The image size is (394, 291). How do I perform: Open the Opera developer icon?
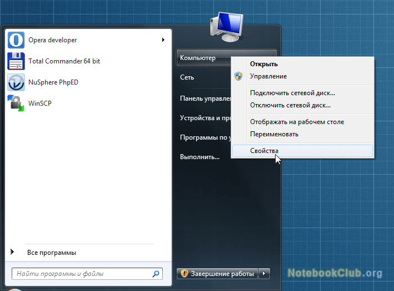(x=16, y=40)
